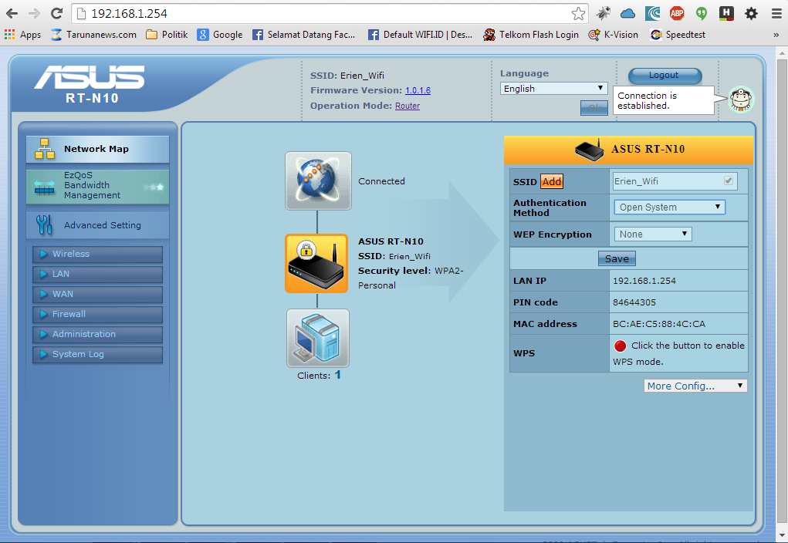This screenshot has height=543, width=788.
Task: Click the Logout button
Action: [x=664, y=76]
